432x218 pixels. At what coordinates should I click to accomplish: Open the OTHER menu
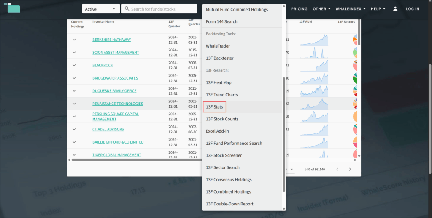pos(321,9)
